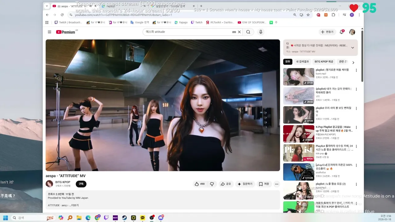This screenshot has height=222, width=395.
Task: Open Steam from the taskbar
Action: pos(124,218)
